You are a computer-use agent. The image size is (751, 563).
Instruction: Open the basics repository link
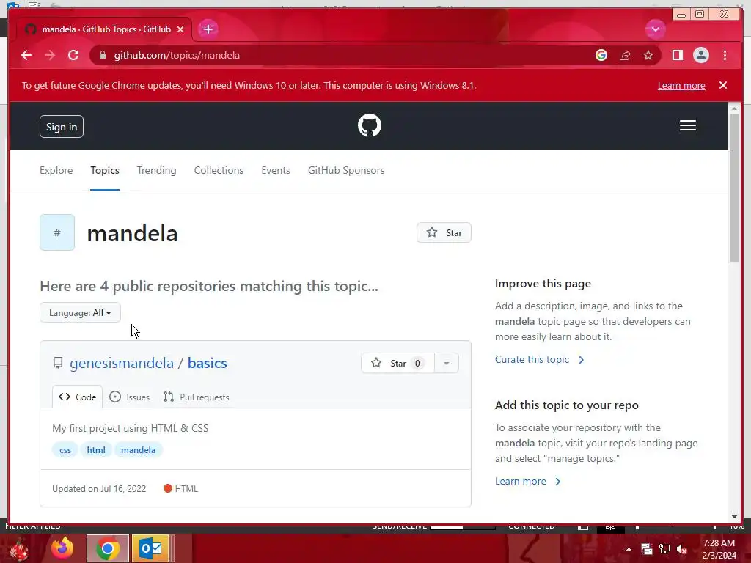207,363
